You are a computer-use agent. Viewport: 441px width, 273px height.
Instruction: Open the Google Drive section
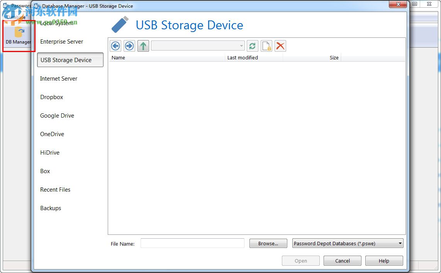tap(57, 116)
